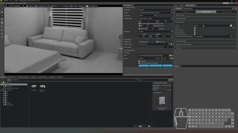Toggle the Capture every Nth frames checkbox
The width and height of the screenshot is (238, 133).
(x=139, y=29)
